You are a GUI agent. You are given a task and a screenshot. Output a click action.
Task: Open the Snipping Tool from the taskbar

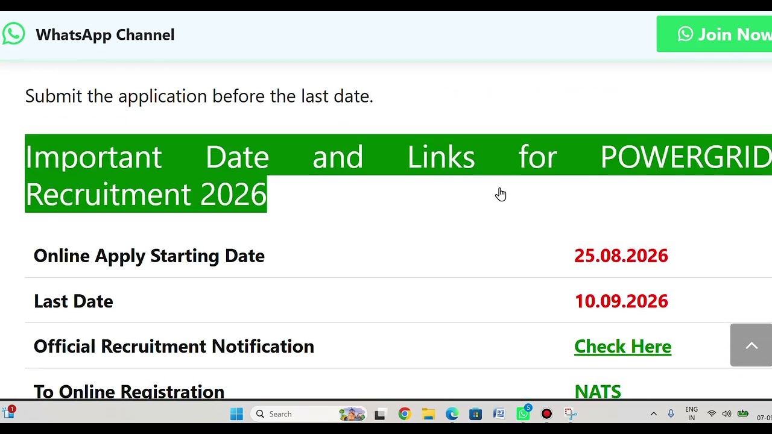571,414
